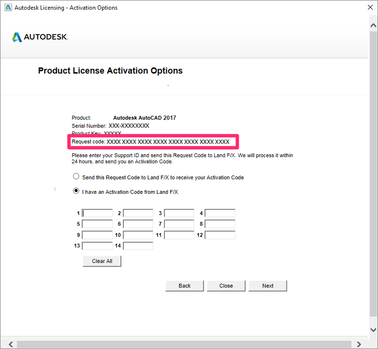Click activation code field 3
This screenshot has height=349, width=378.
[179, 213]
